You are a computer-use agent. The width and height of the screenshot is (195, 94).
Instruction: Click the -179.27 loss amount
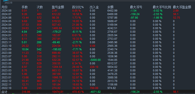click(57, 32)
